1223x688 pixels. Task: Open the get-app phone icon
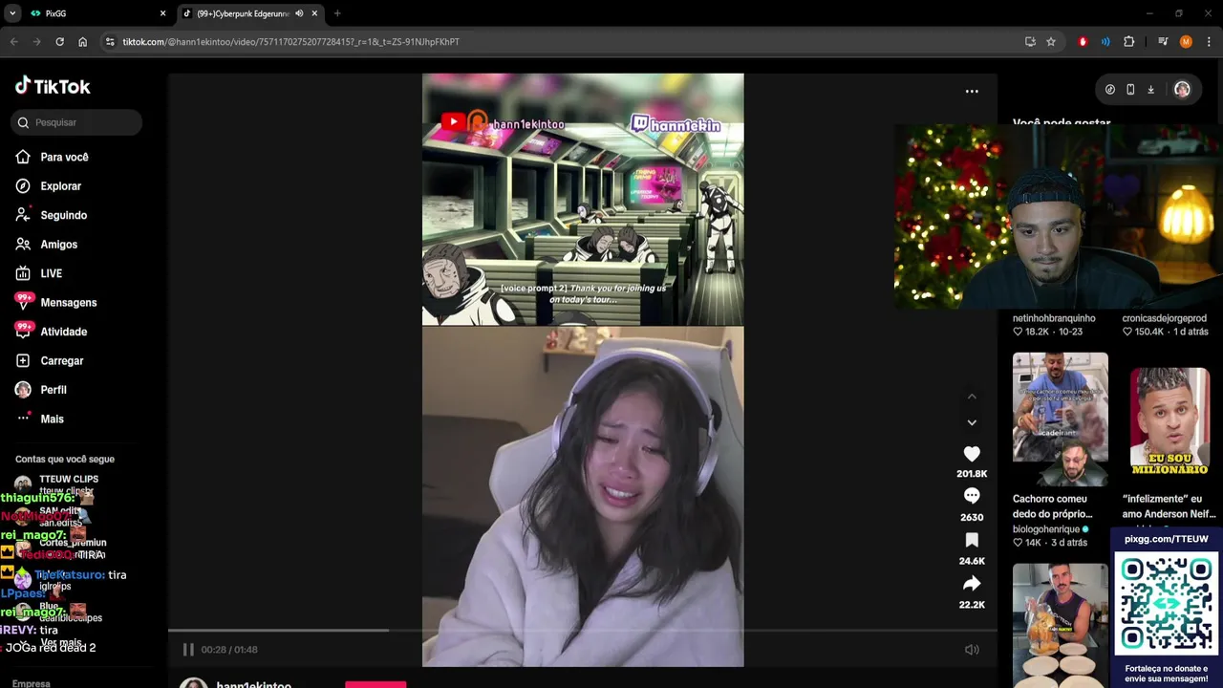point(1130,90)
